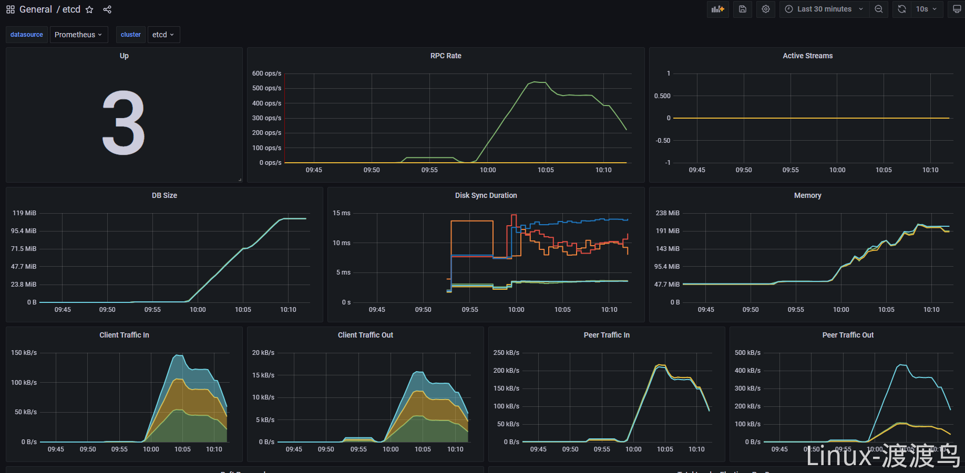Screen dimensions: 965x473
Task: Click the 150 kB/s label in Client Traffic In
Action: [24, 353]
